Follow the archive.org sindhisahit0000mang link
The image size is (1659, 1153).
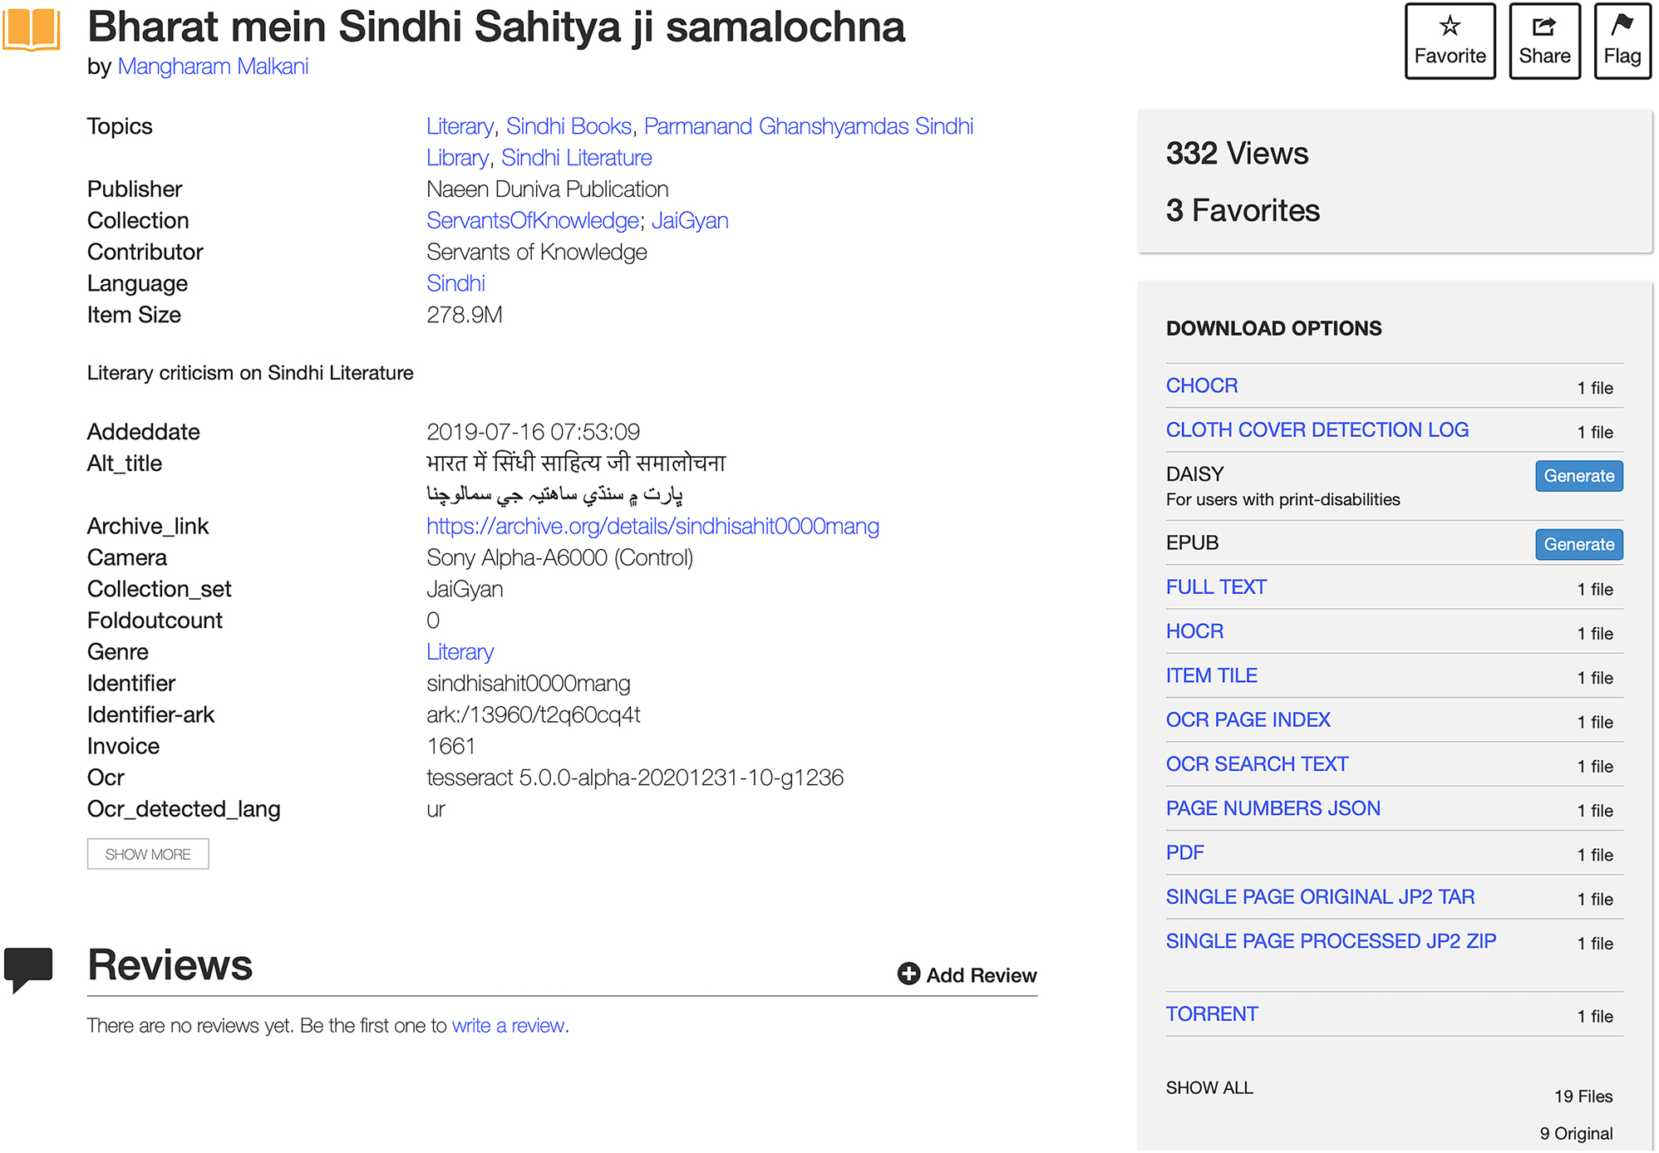tap(652, 527)
